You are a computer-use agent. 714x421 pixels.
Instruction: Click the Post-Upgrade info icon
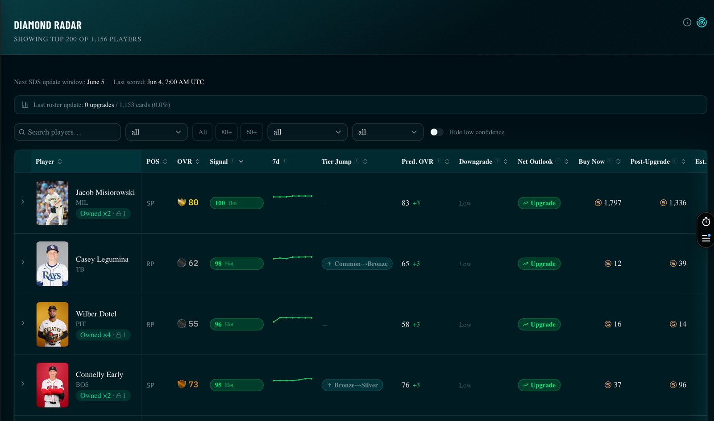[675, 161]
